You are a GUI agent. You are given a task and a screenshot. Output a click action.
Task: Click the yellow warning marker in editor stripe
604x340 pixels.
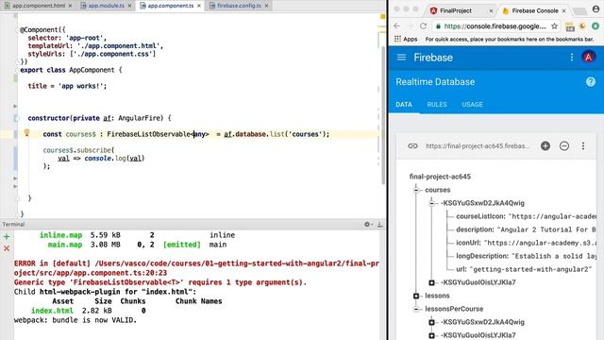coord(383,17)
